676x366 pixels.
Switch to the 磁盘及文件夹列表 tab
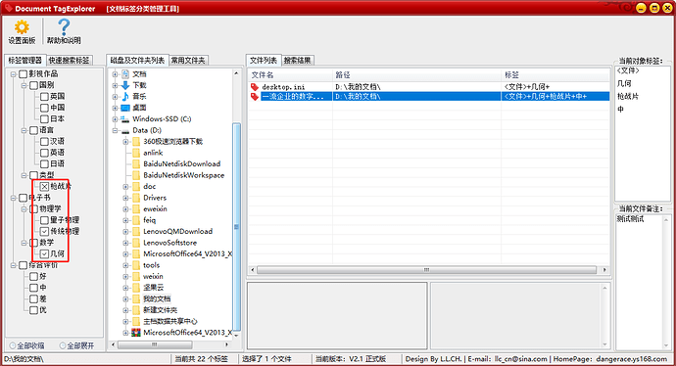tap(137, 60)
